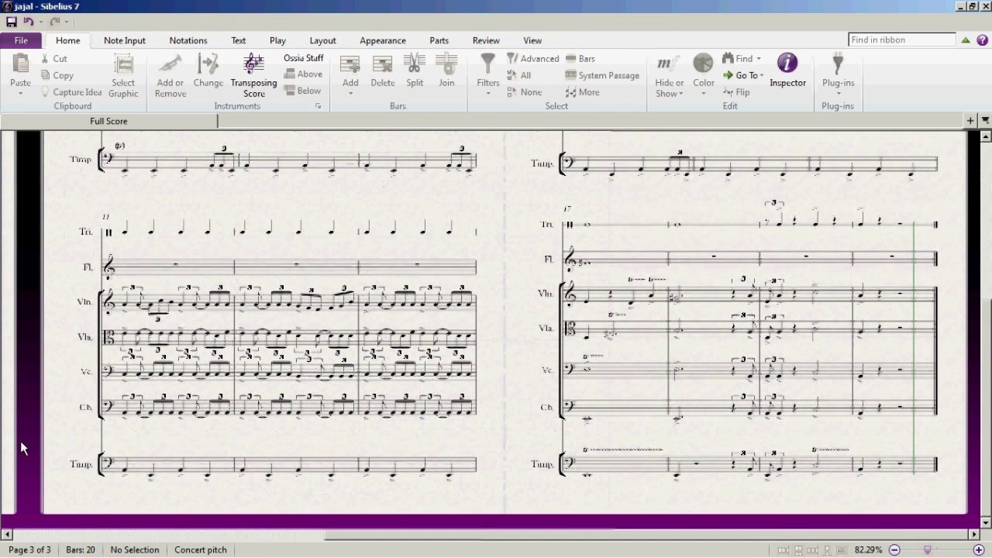Click Select System Passage button
The height and width of the screenshot is (558, 992).
click(x=602, y=75)
